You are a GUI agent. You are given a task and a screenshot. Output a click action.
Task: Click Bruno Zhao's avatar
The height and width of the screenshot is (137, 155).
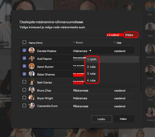pyautogui.click(x=32, y=90)
